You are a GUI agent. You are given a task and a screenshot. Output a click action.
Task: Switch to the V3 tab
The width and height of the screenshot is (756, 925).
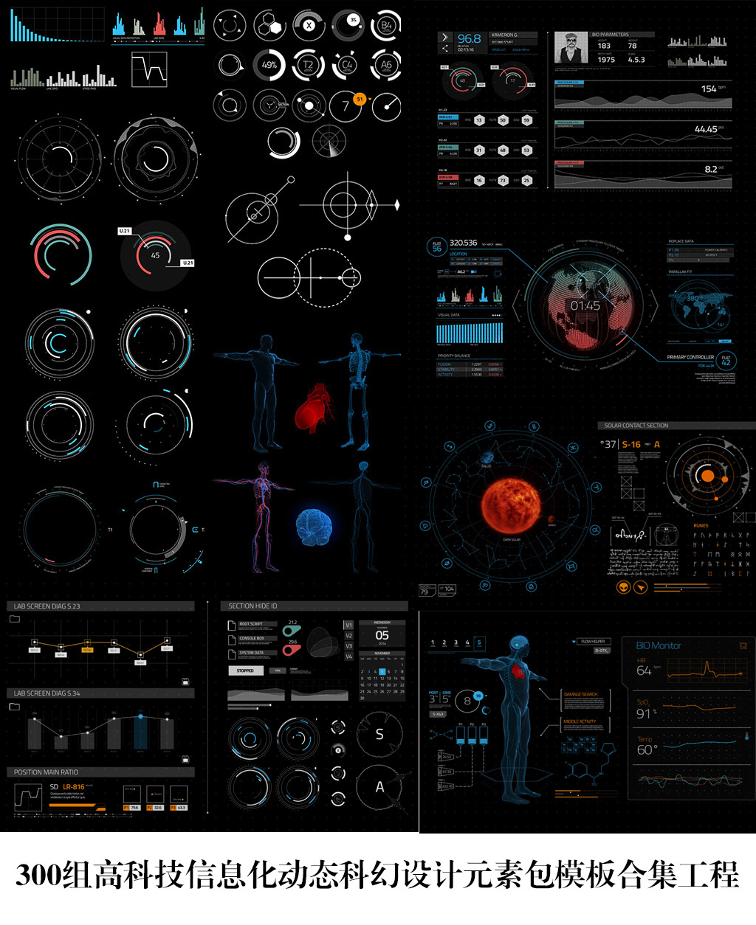[349, 646]
